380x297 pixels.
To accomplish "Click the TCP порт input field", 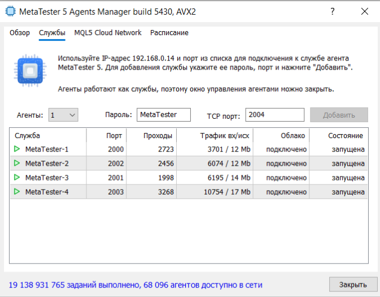I will pos(275,115).
